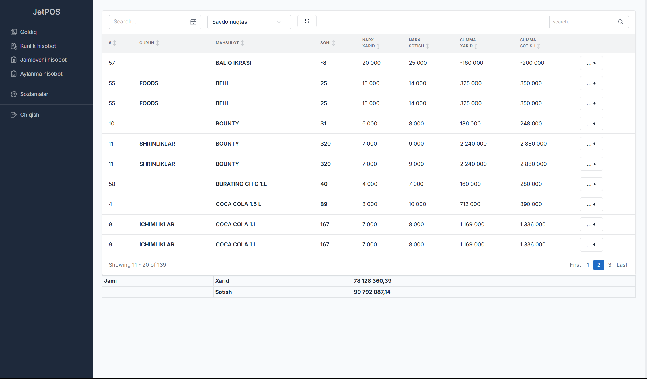The width and height of the screenshot is (647, 379).
Task: Open actions menu for COCA COLA 1.5 L row
Action: [x=591, y=204]
